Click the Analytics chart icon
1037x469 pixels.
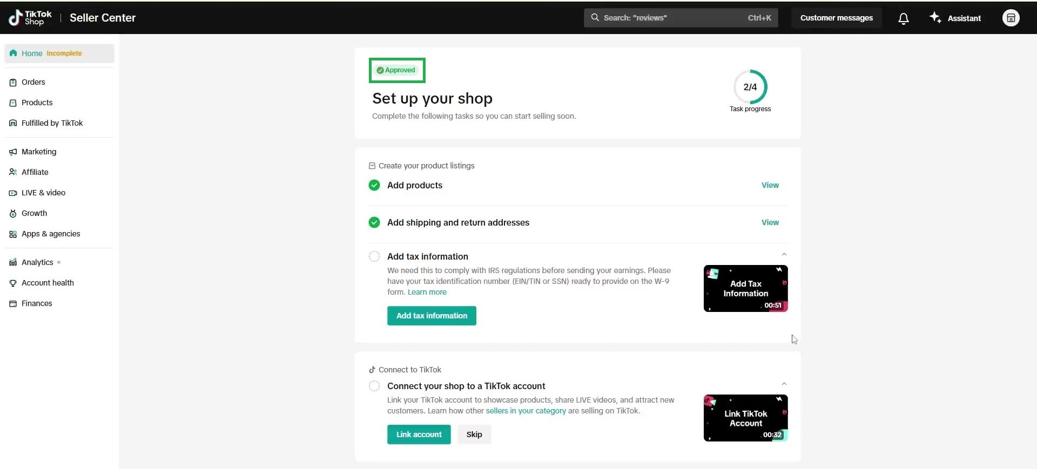[x=13, y=263]
